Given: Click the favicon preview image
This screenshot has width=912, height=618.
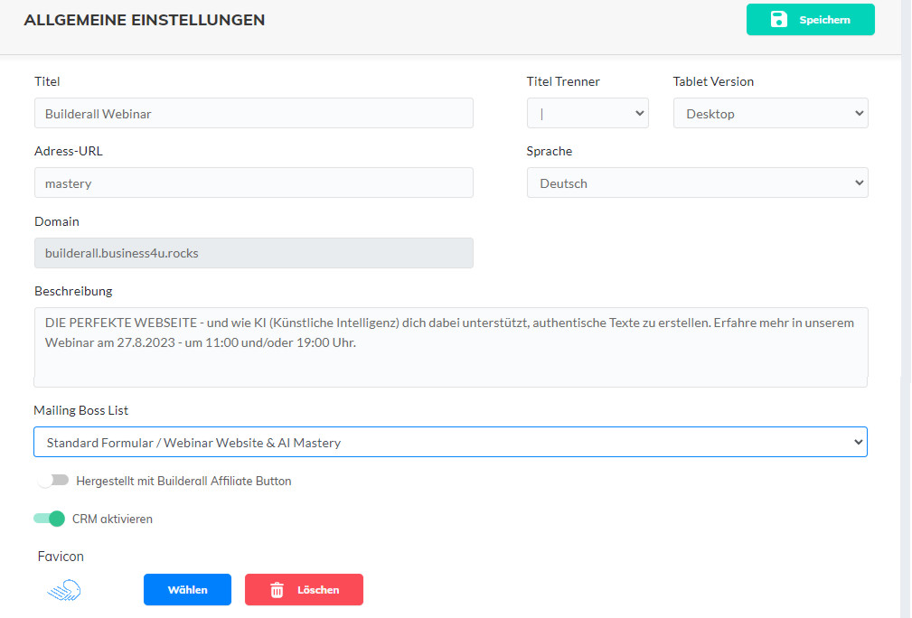Looking at the screenshot, I should pyautogui.click(x=64, y=590).
